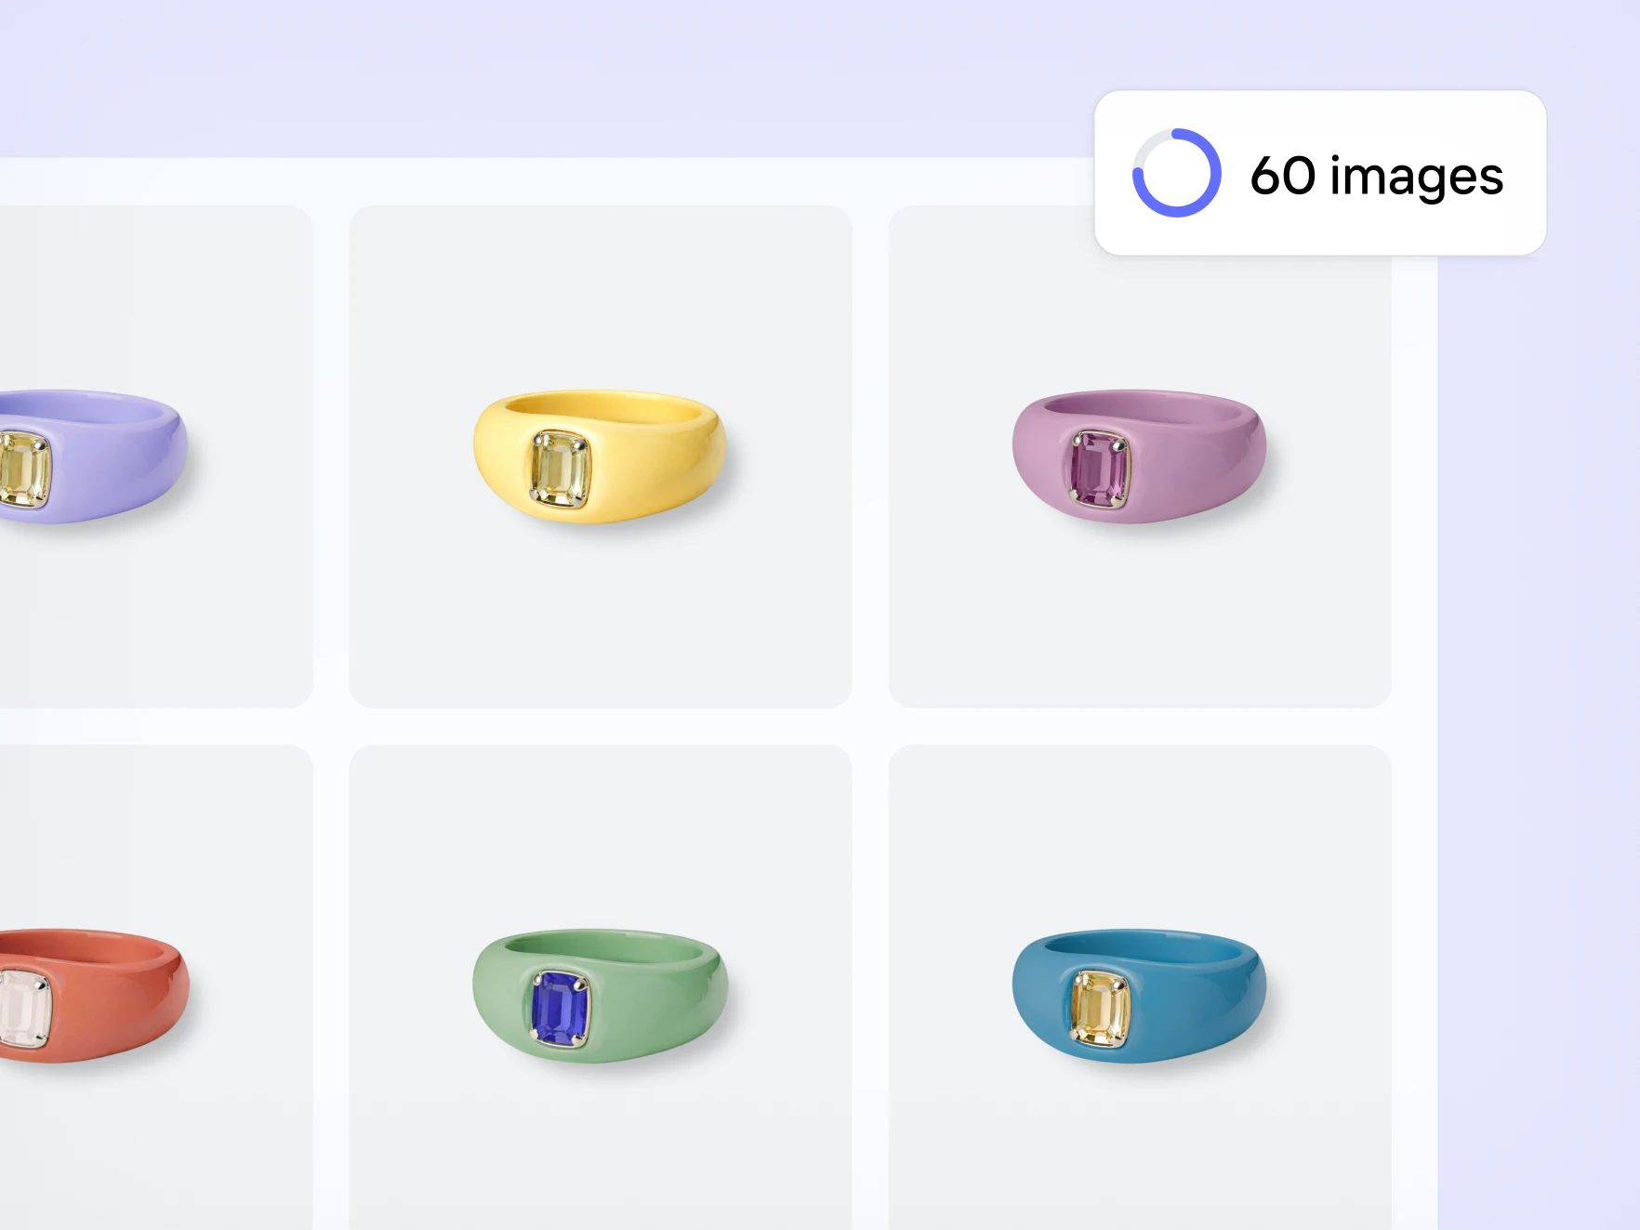This screenshot has height=1230, width=1640.
Task: Click the gemstone on lavender ring
Action: coord(24,470)
